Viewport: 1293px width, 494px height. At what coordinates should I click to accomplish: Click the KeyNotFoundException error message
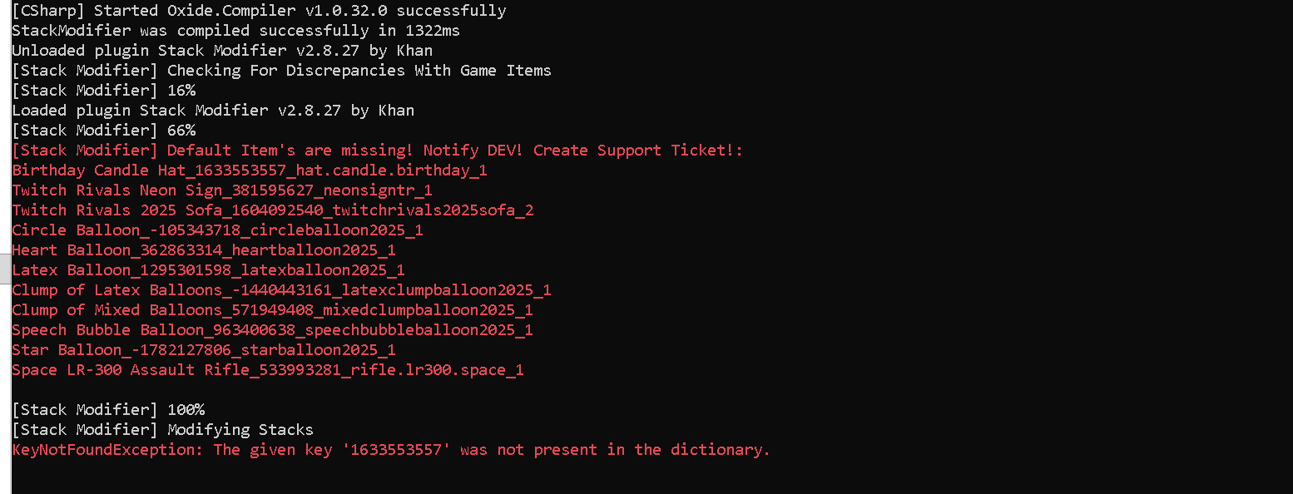pyautogui.click(x=391, y=450)
